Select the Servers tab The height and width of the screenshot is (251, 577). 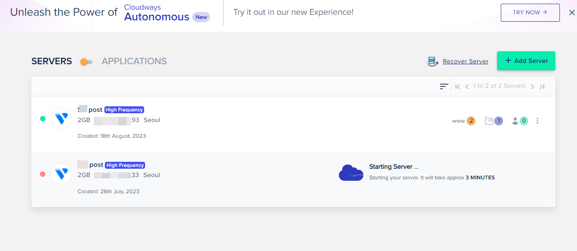(x=52, y=61)
